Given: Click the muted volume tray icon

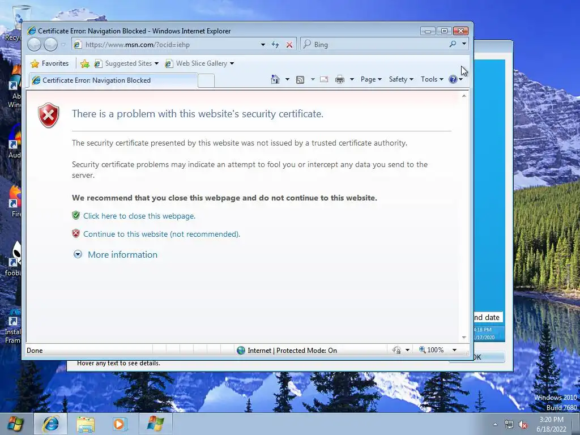Looking at the screenshot, I should (523, 424).
